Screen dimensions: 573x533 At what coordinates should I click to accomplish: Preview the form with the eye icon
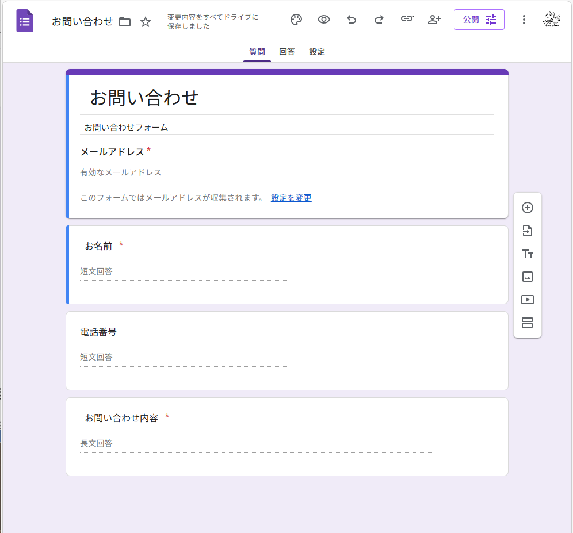tap(323, 19)
